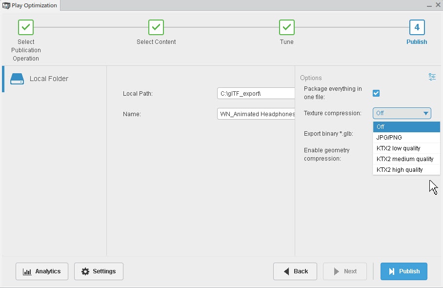Screen dimensions: 443x288
Task: Click the Play Optimization app icon in title bar
Action: 6,5
